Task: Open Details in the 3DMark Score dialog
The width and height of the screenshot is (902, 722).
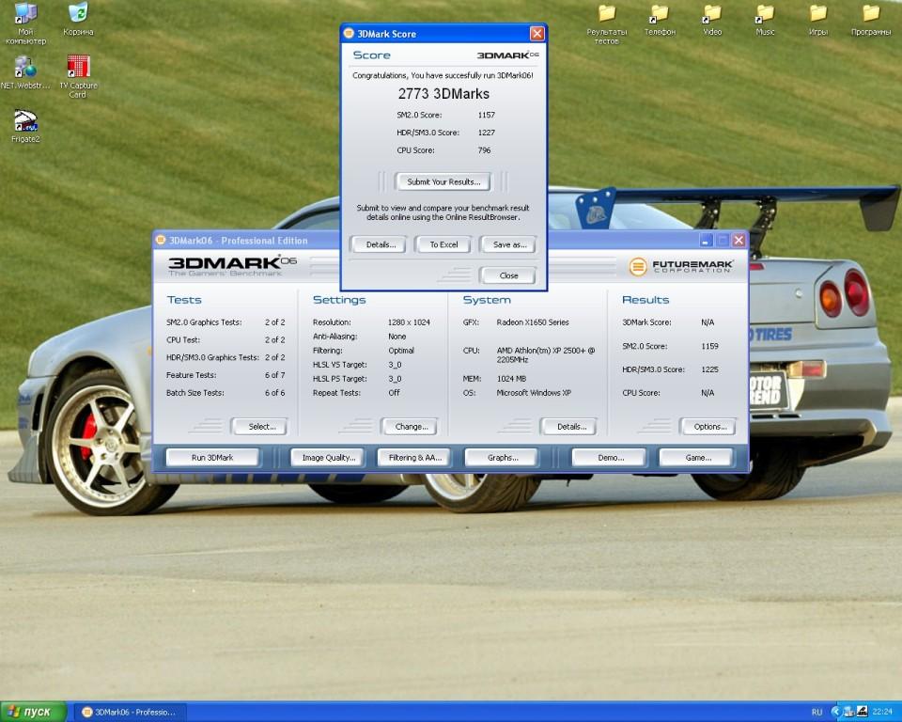Action: click(x=381, y=244)
